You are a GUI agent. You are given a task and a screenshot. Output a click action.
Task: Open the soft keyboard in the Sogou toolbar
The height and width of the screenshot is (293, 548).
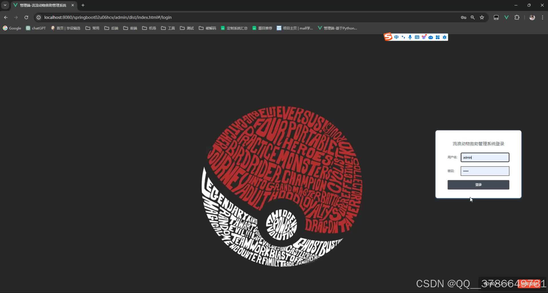click(417, 37)
